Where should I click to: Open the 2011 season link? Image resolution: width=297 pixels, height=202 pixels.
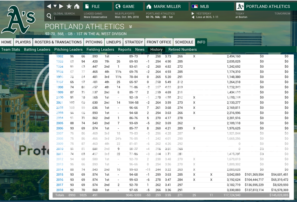click(x=60, y=154)
